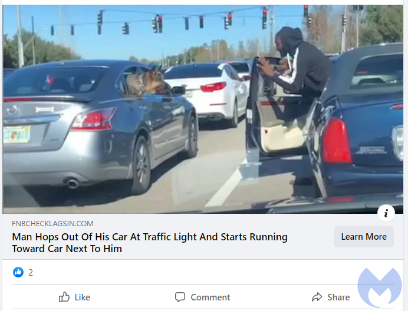Open the 'Man Hops Out Of His Car' headline

(x=150, y=237)
